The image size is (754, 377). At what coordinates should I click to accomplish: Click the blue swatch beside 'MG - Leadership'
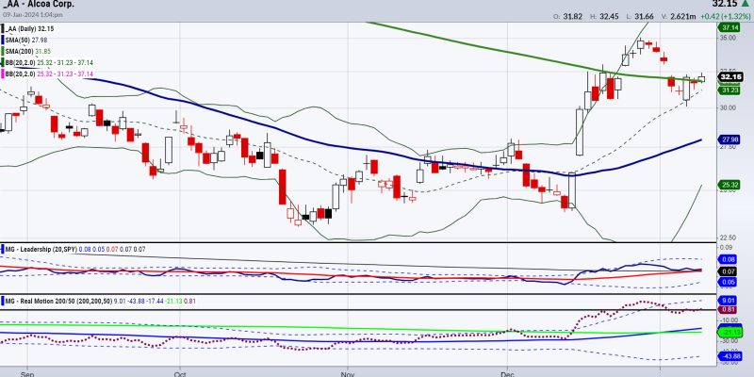pos(2,249)
